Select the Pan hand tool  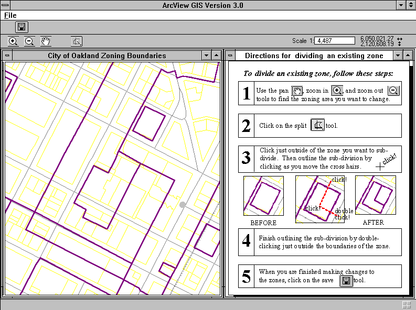pyautogui.click(x=46, y=41)
